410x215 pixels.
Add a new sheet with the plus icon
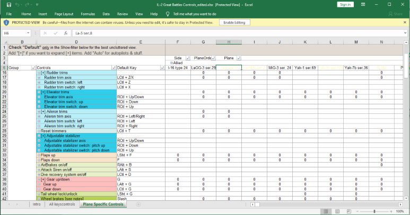click(138, 204)
